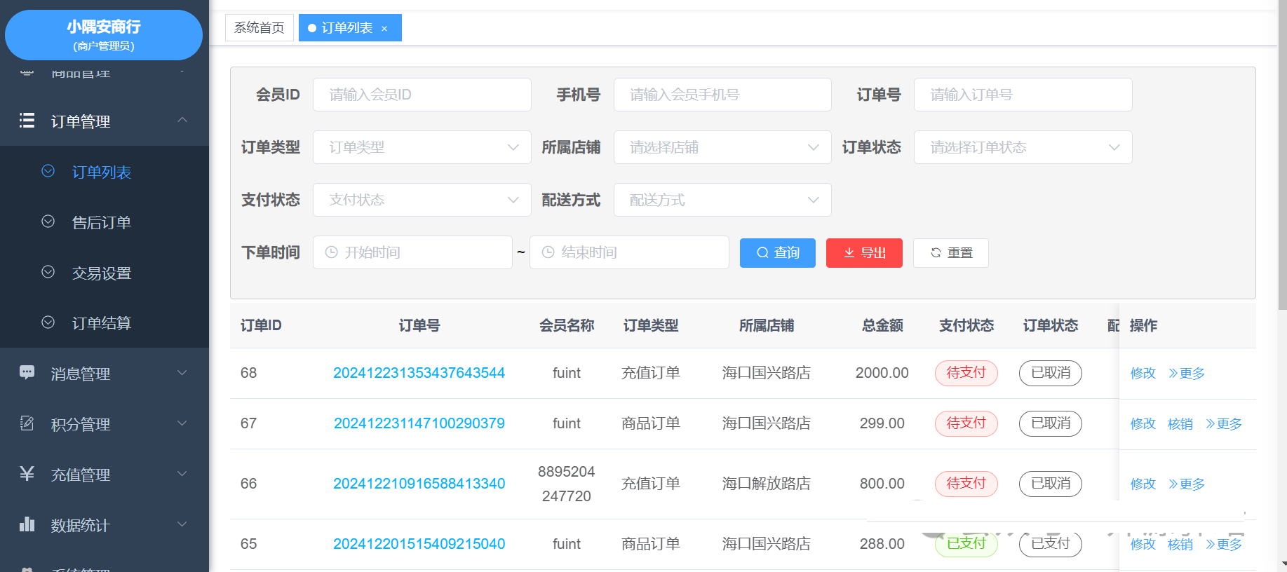The image size is (1287, 572).
Task: Open the 订单类型 dropdown
Action: 422,147
